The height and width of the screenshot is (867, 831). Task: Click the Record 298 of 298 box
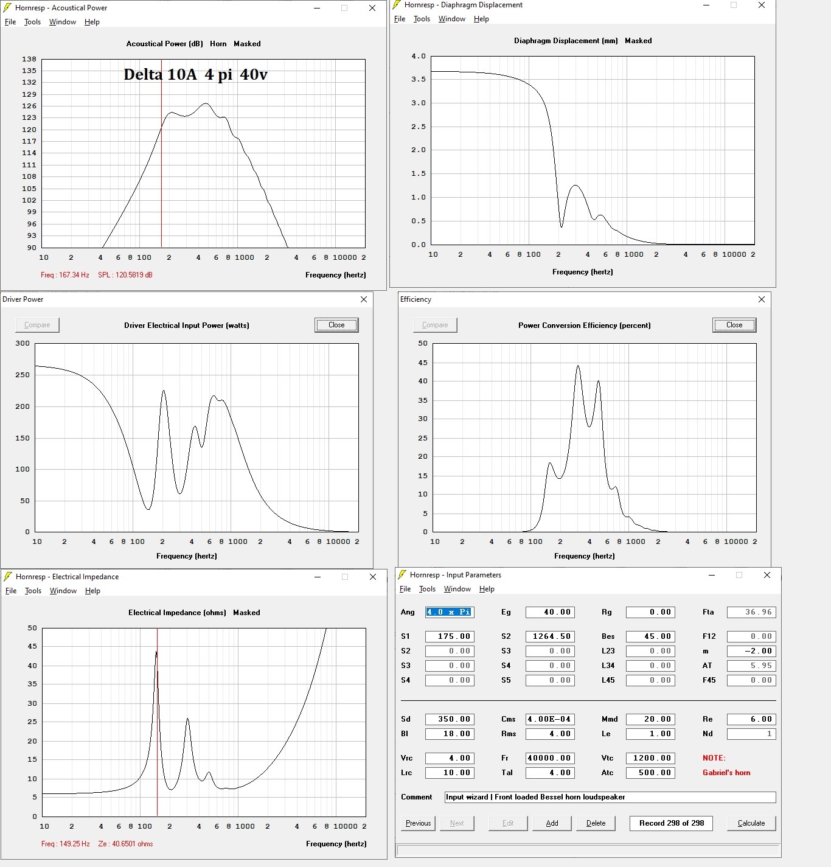point(672,823)
